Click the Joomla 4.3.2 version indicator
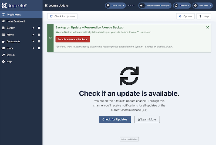Viewport: 216px width, 145px height. 131,6
